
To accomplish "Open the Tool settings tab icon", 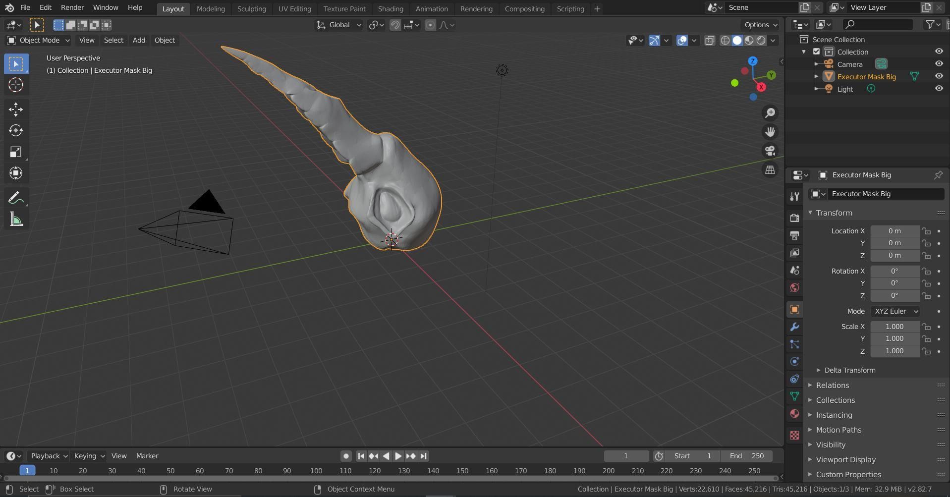I will 794,196.
